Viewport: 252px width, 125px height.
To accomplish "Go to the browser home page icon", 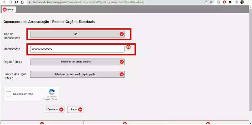I will click(22, 2).
